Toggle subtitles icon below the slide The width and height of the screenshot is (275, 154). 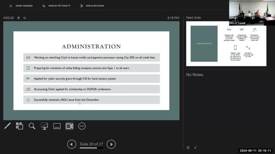pyautogui.click(x=57, y=126)
